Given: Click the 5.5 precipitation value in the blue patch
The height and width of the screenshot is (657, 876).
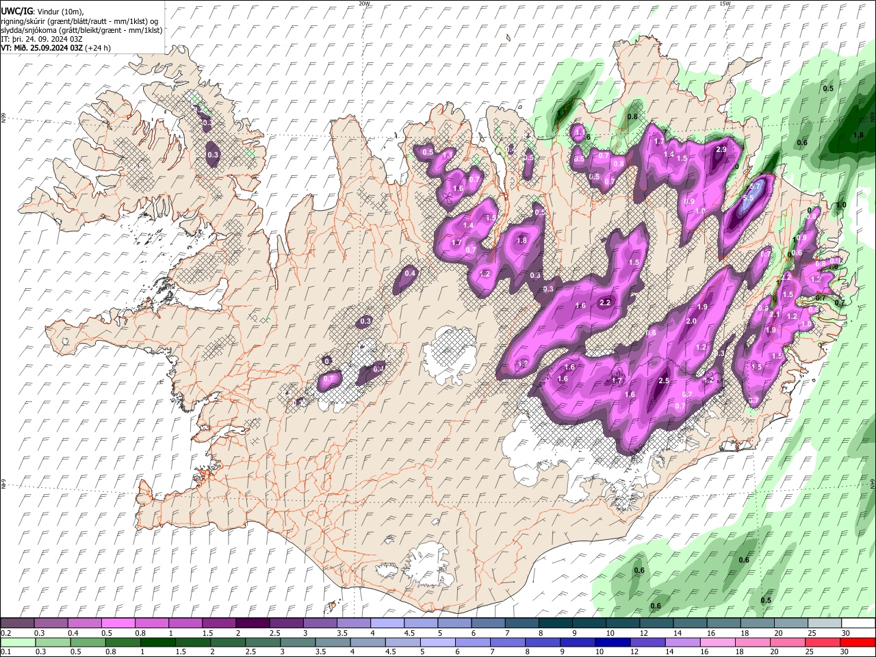Looking at the screenshot, I should [x=747, y=198].
